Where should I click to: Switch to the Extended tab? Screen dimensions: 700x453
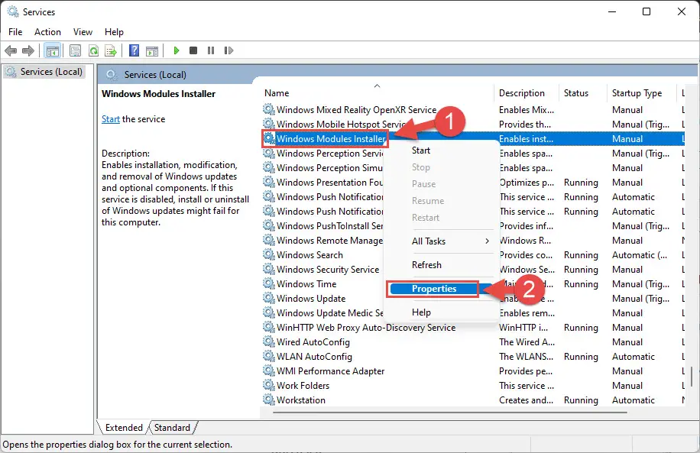(124, 428)
